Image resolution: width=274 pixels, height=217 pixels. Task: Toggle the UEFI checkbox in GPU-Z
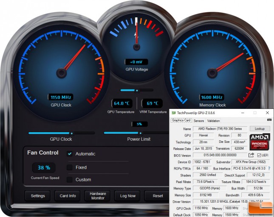coord(259,155)
